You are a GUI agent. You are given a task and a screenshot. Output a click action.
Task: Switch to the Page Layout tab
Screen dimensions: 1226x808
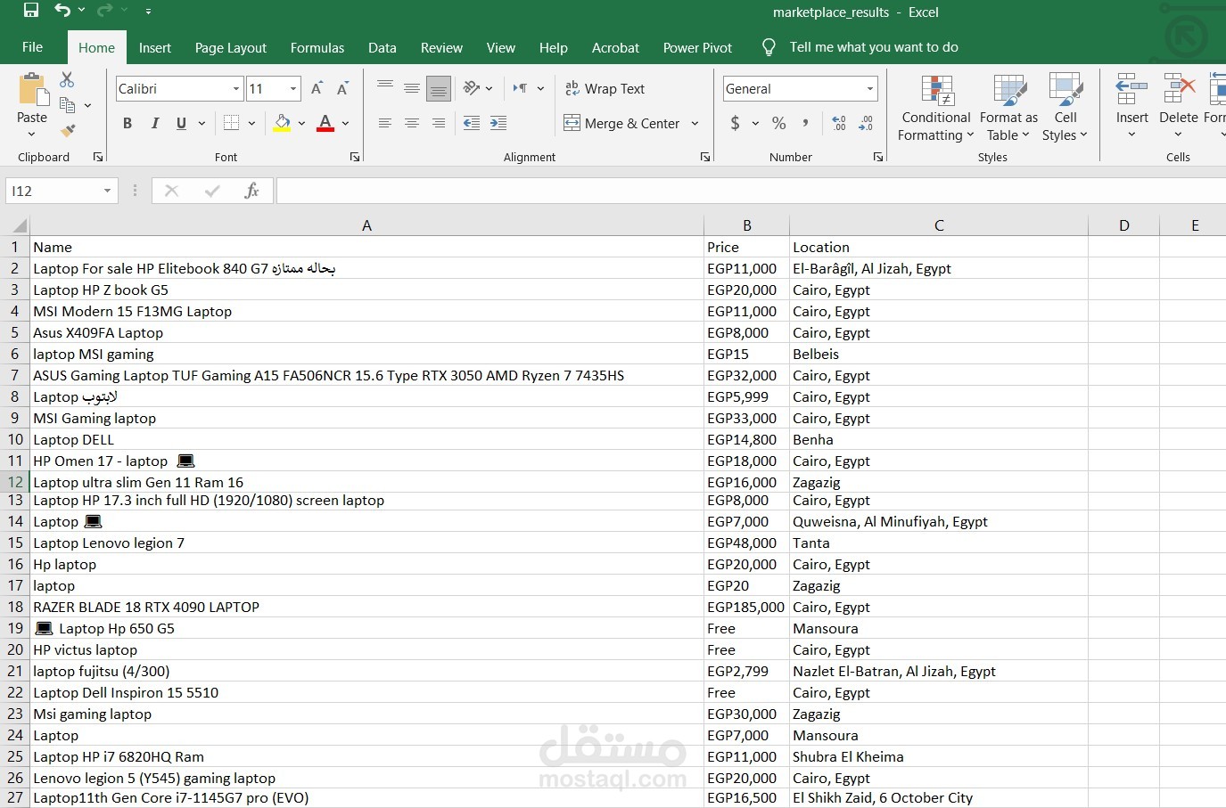[x=231, y=47]
